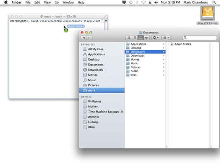Viewport: 220px width, 165px height.
Task: Select Pictures folder in column view
Action: click(145, 67)
